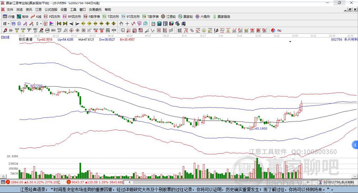358x193 pixels.
Task: Open 赢家服务 with dollar icon
Action: pos(221,17)
